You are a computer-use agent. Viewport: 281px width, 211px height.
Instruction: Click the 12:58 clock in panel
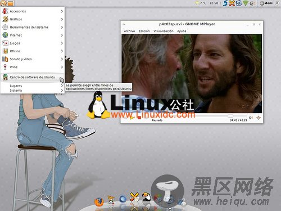click(214, 3)
